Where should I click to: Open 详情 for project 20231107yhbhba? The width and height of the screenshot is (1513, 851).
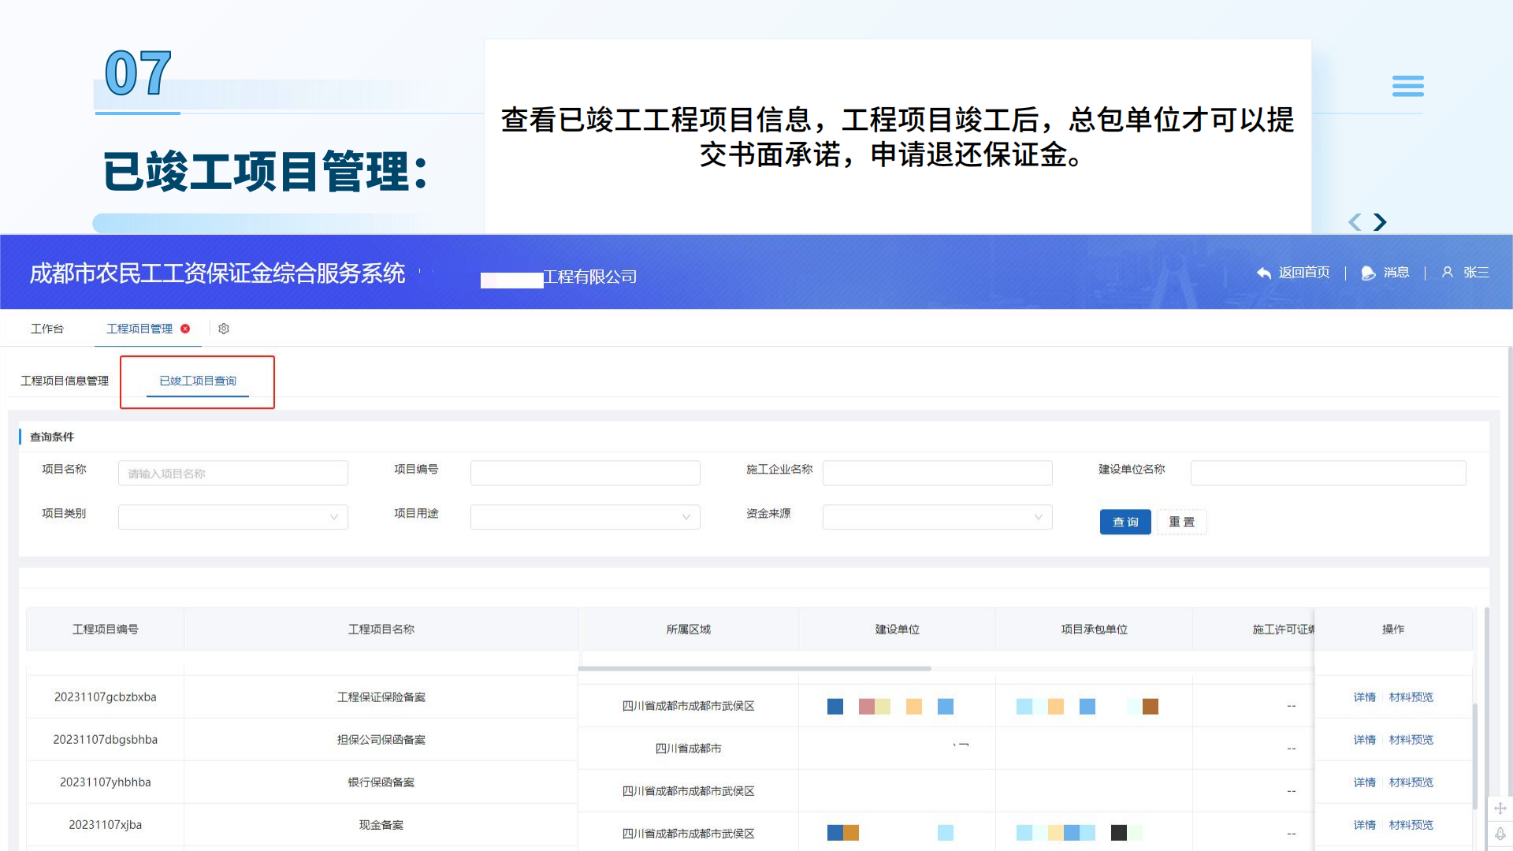(x=1365, y=782)
